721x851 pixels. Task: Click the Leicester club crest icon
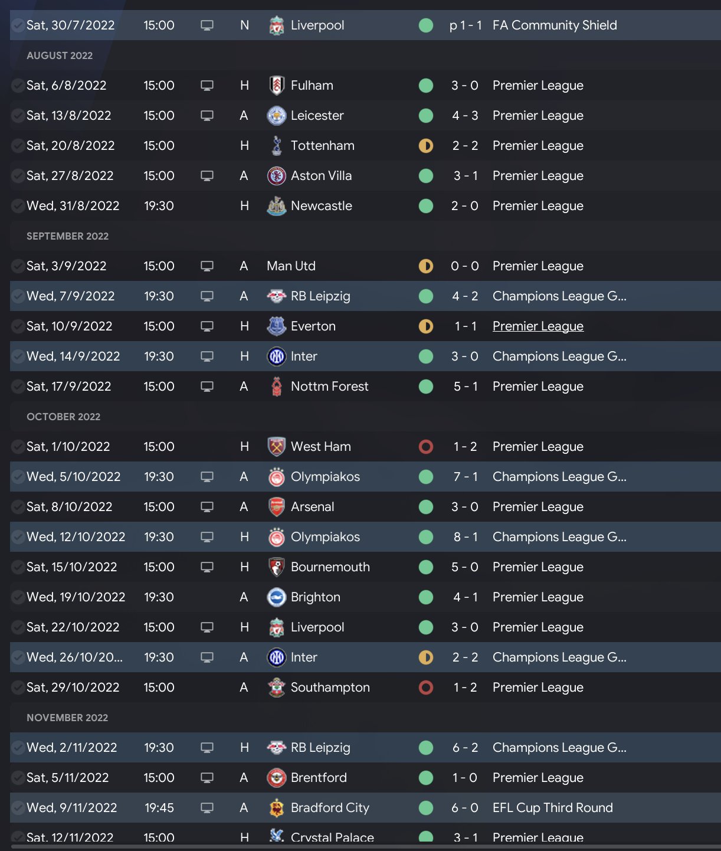pyautogui.click(x=276, y=116)
